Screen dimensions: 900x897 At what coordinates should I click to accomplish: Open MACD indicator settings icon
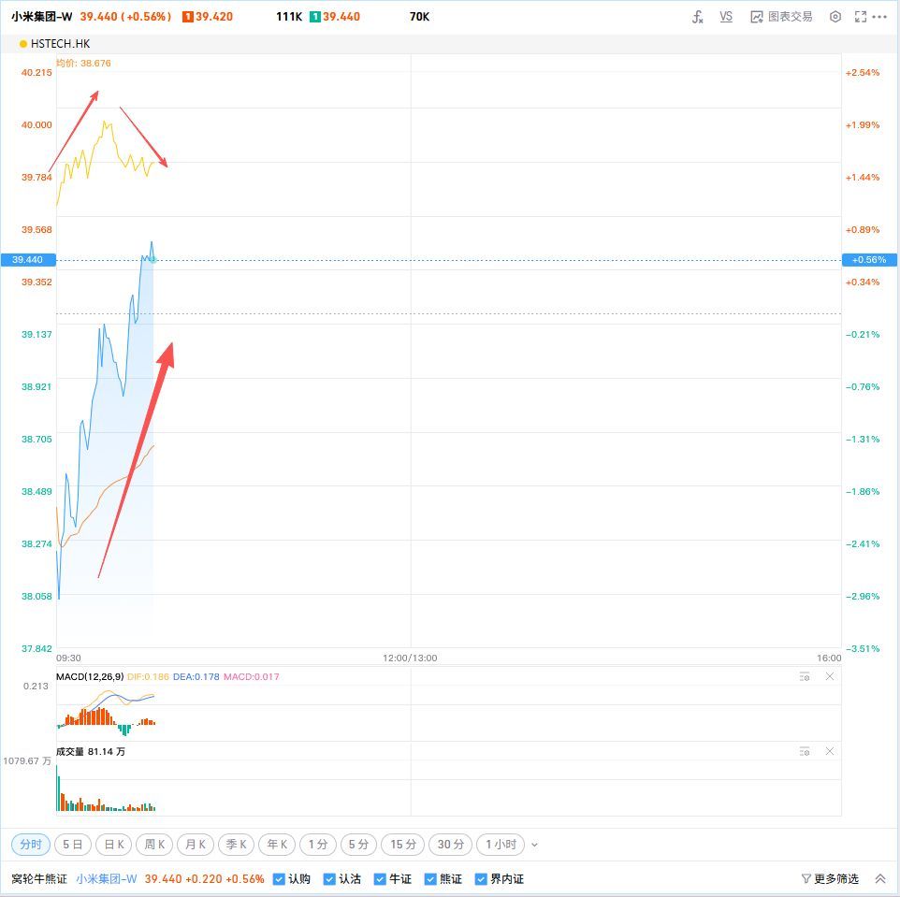tap(804, 676)
